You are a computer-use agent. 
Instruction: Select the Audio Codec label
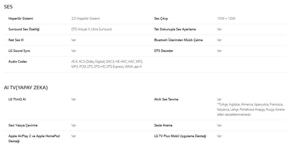pyautogui.click(x=18, y=62)
